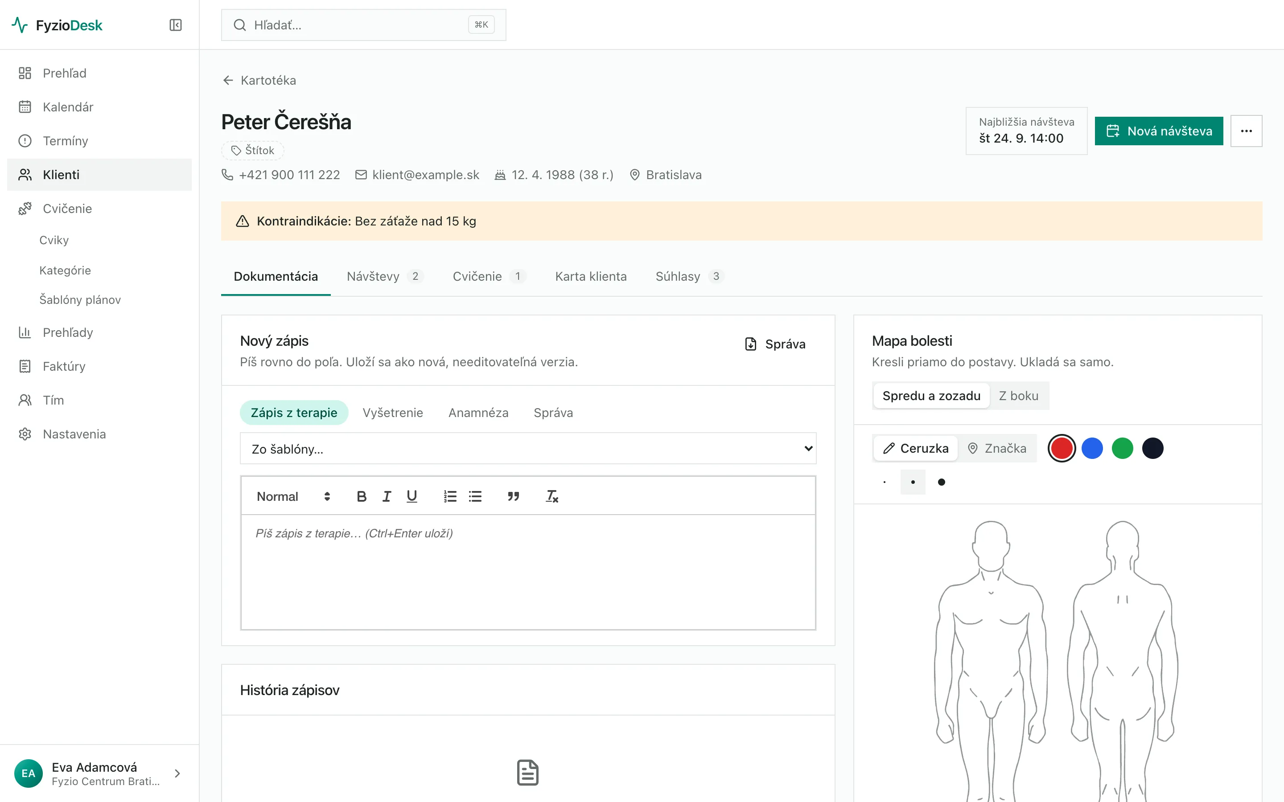
Task: Click Najbližšia návšteva card
Action: click(x=1026, y=131)
